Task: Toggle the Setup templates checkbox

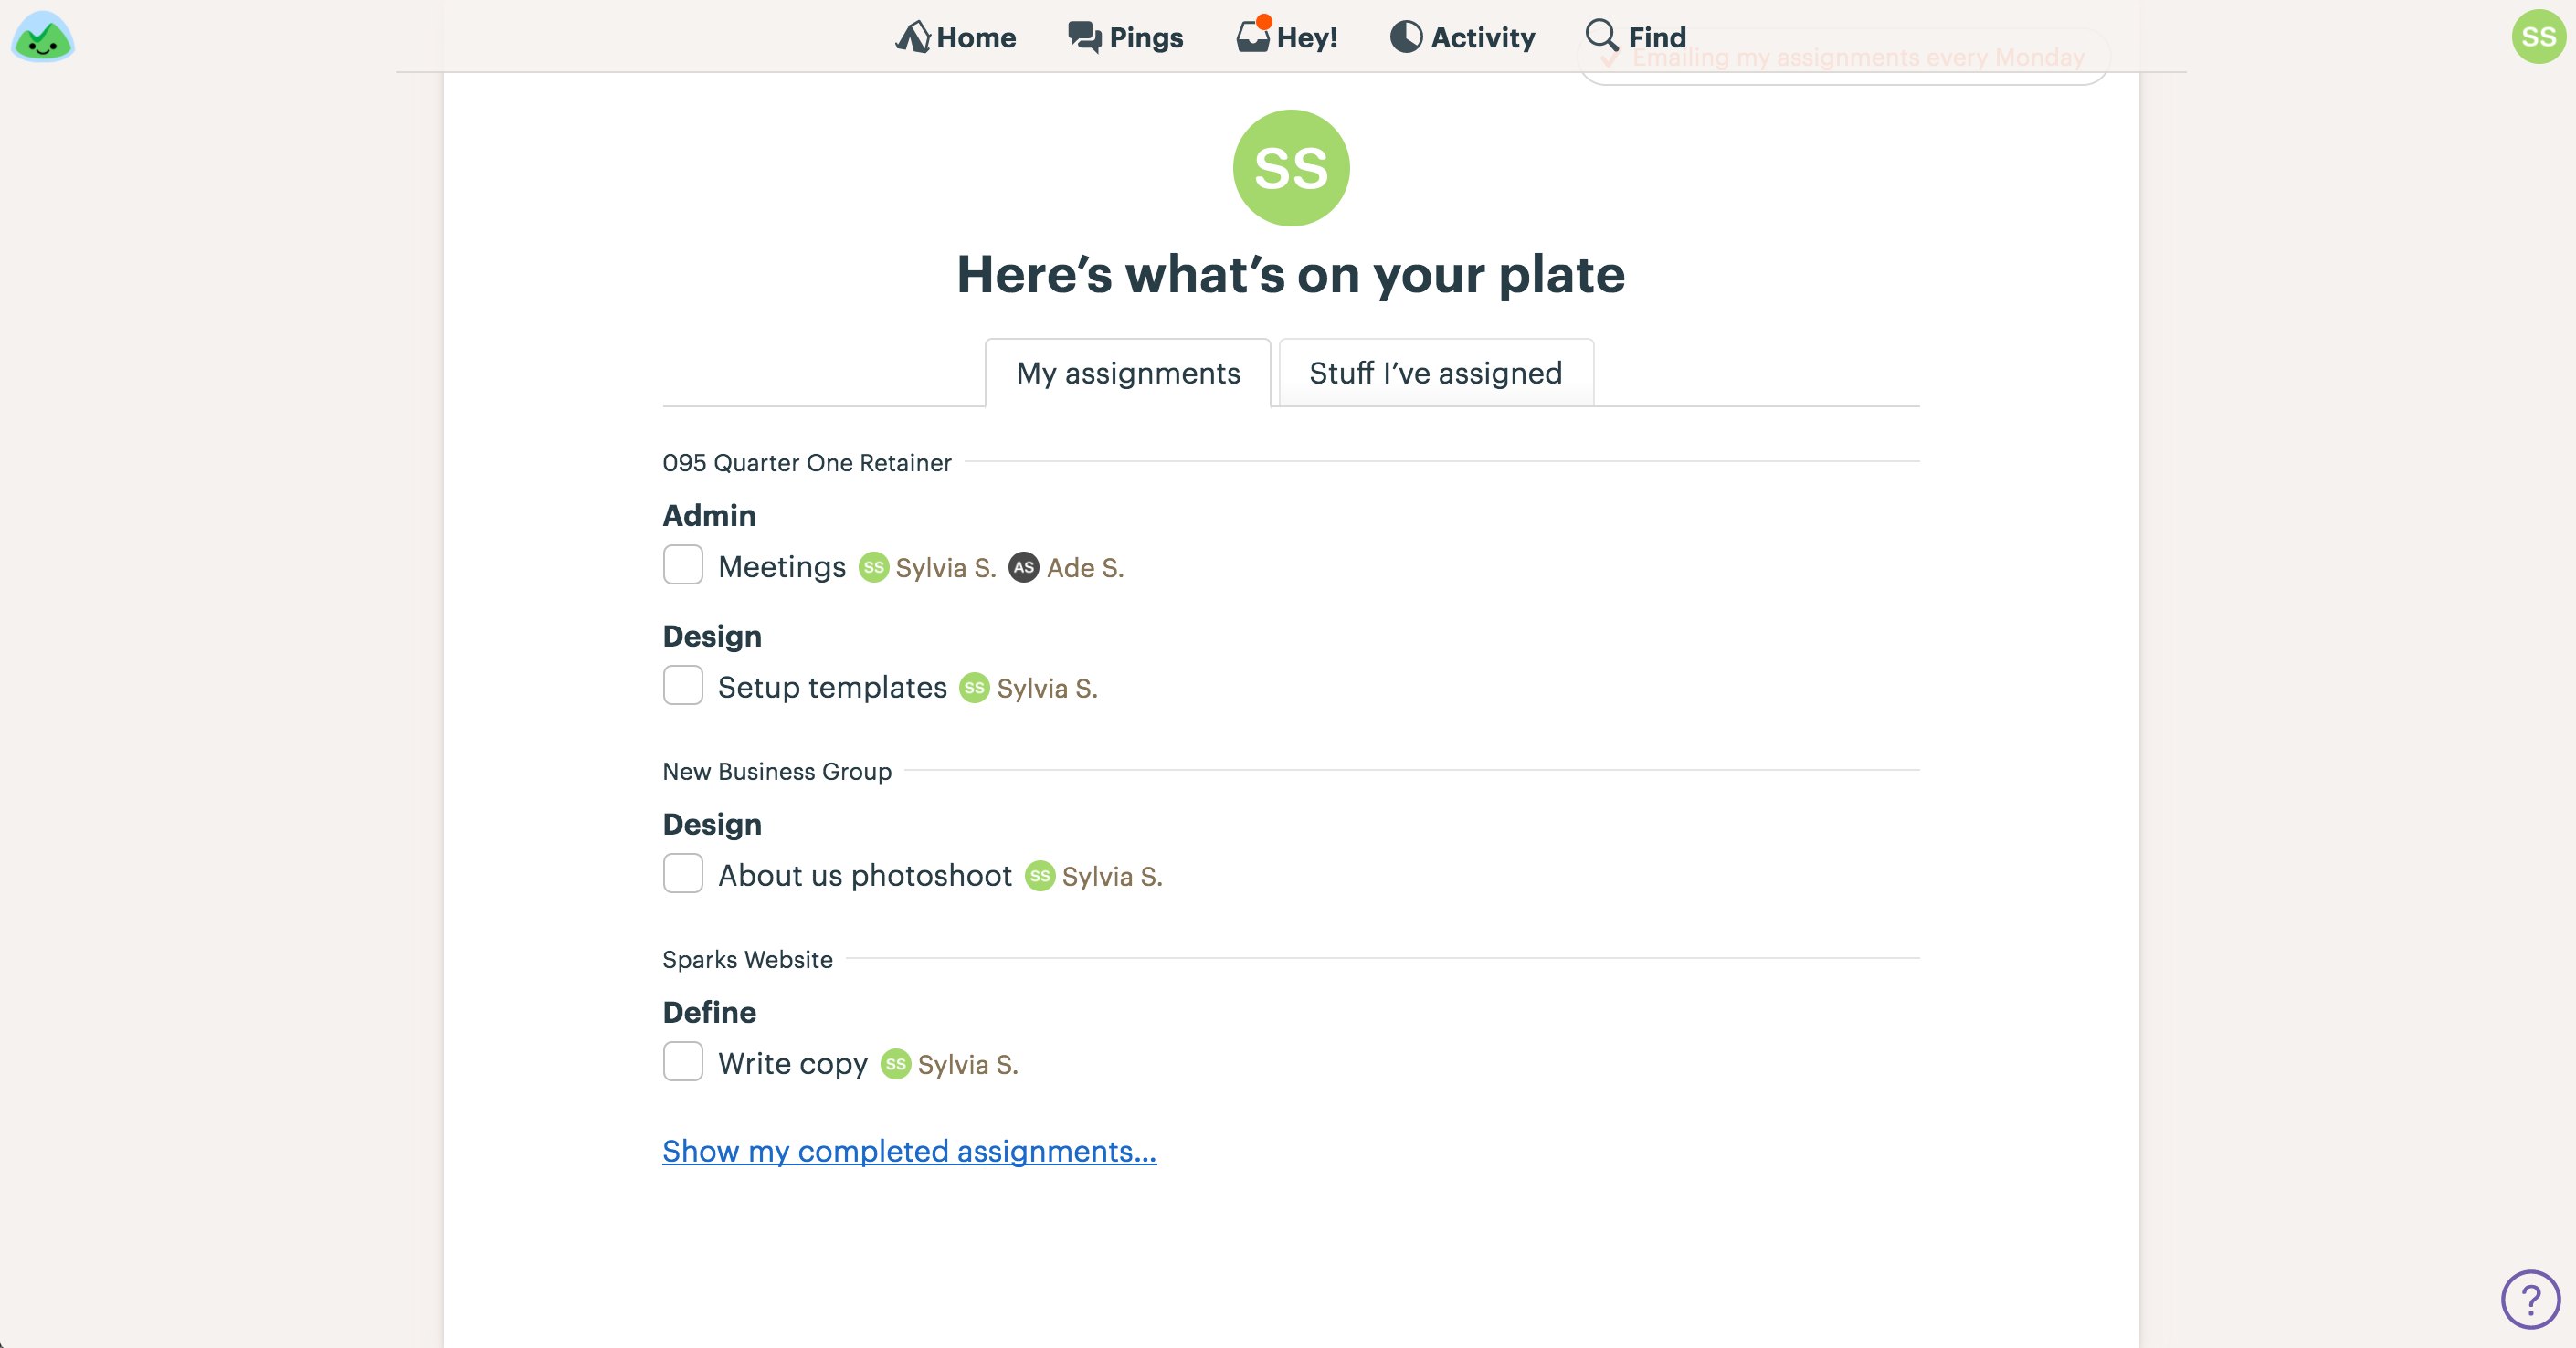Action: click(683, 685)
